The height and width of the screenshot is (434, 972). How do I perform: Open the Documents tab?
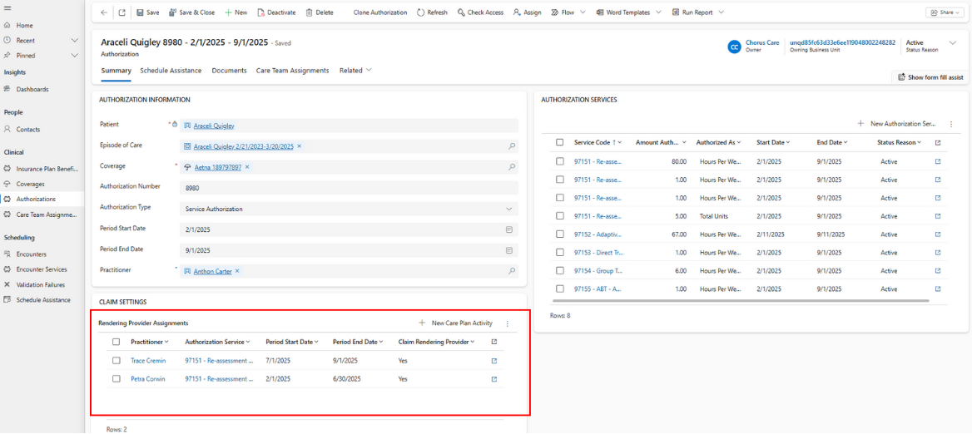230,71
